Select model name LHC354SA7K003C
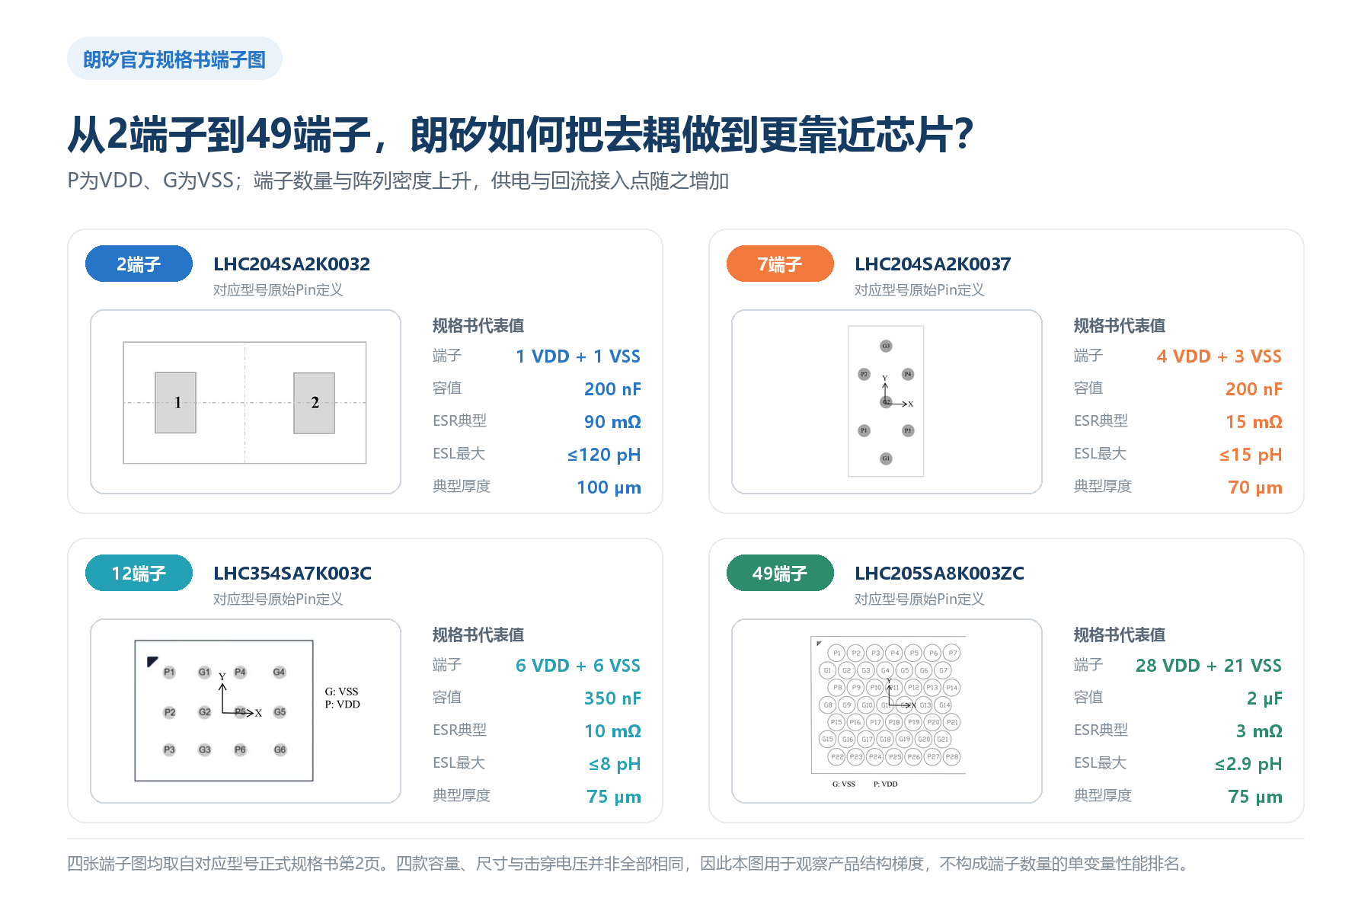1371x914 pixels. click(292, 574)
